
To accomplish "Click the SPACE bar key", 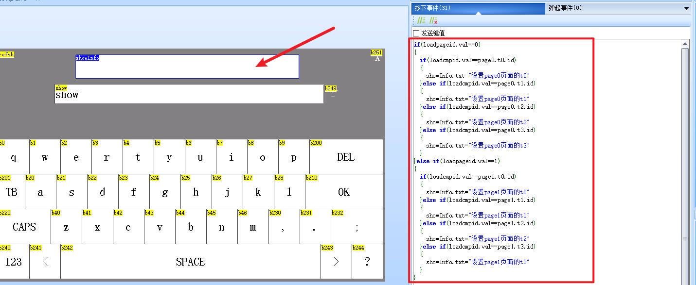I will point(190,262).
